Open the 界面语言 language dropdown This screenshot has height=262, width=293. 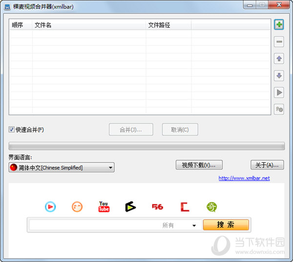click(x=62, y=168)
